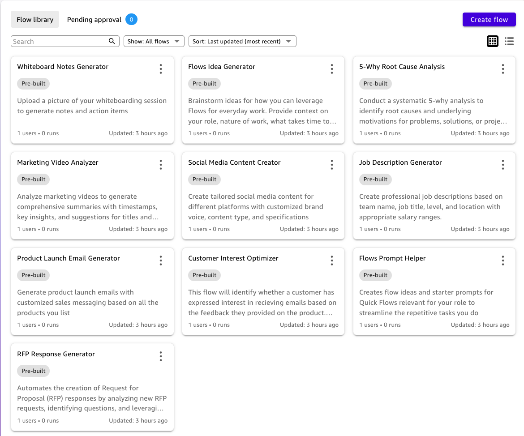Open options for Job Description Generator card

[x=503, y=165]
